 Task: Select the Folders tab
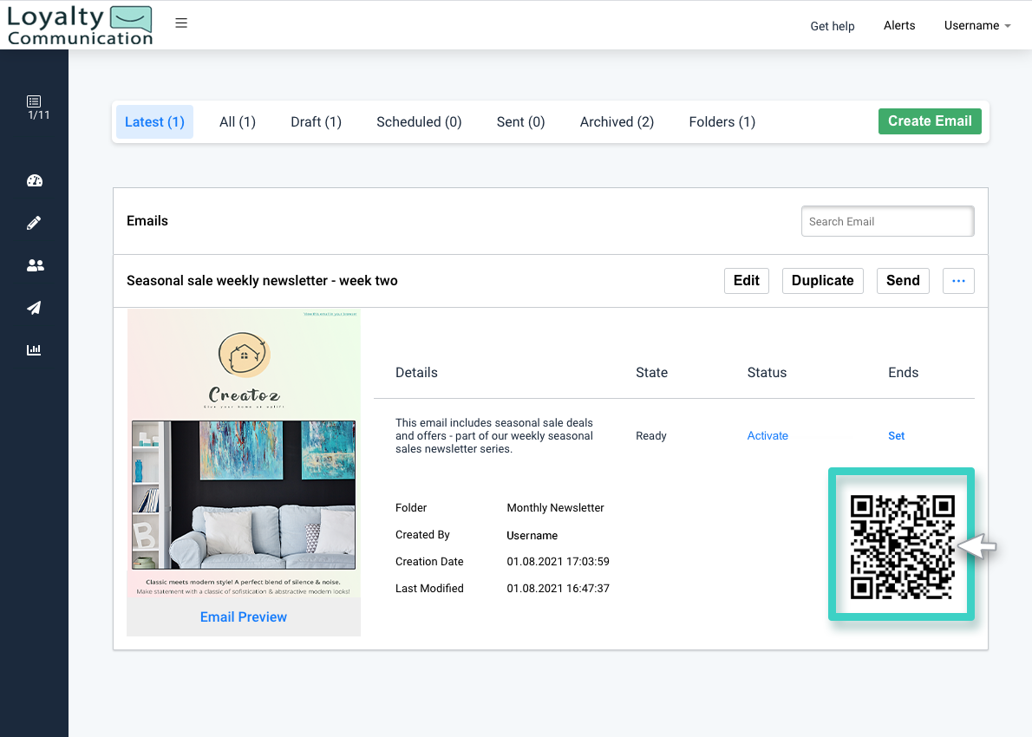[722, 121]
